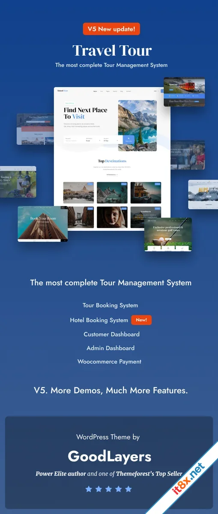This screenshot has height=514, width=218.
Task: Click the GoodLayers author name
Action: pos(110,457)
